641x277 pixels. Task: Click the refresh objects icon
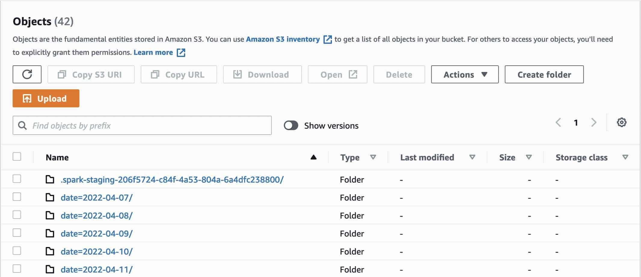(27, 74)
